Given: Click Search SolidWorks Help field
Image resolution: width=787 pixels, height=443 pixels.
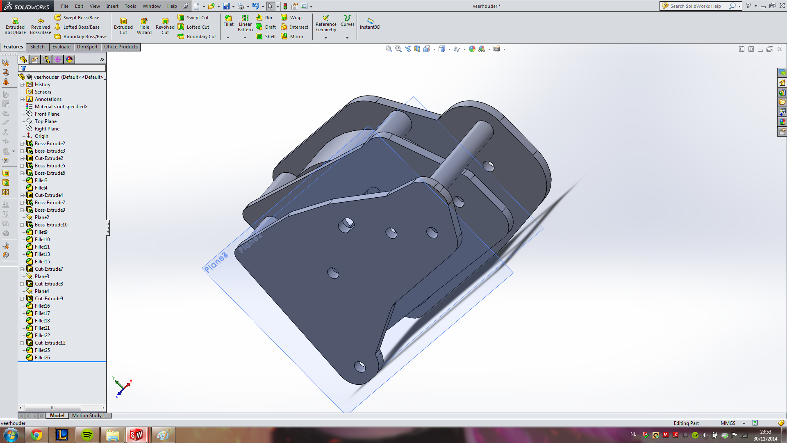Looking at the screenshot, I should (x=696, y=6).
